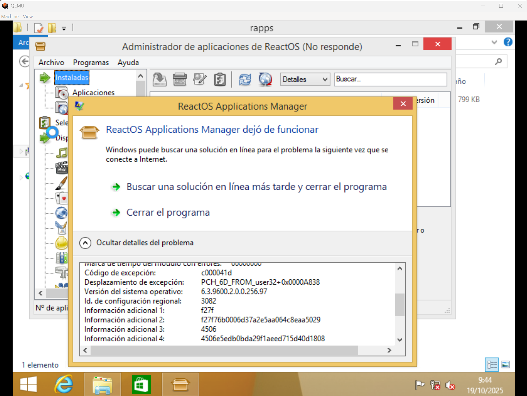Viewport: 527px width, 396px height.
Task: Click the Check All toolbar icon
Action: [x=220, y=79]
